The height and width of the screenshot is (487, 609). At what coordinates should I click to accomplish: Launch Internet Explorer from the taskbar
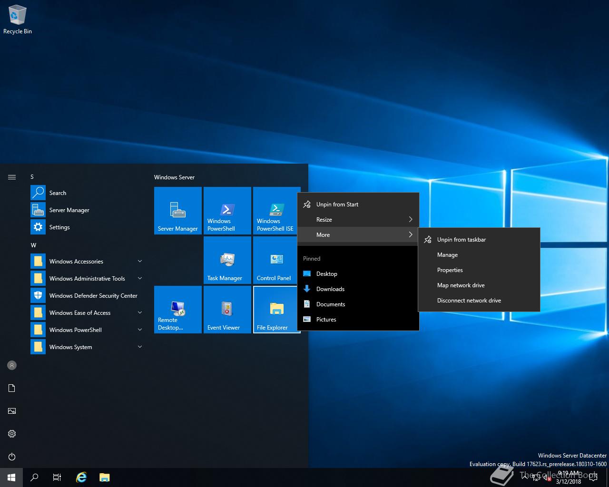tap(81, 477)
